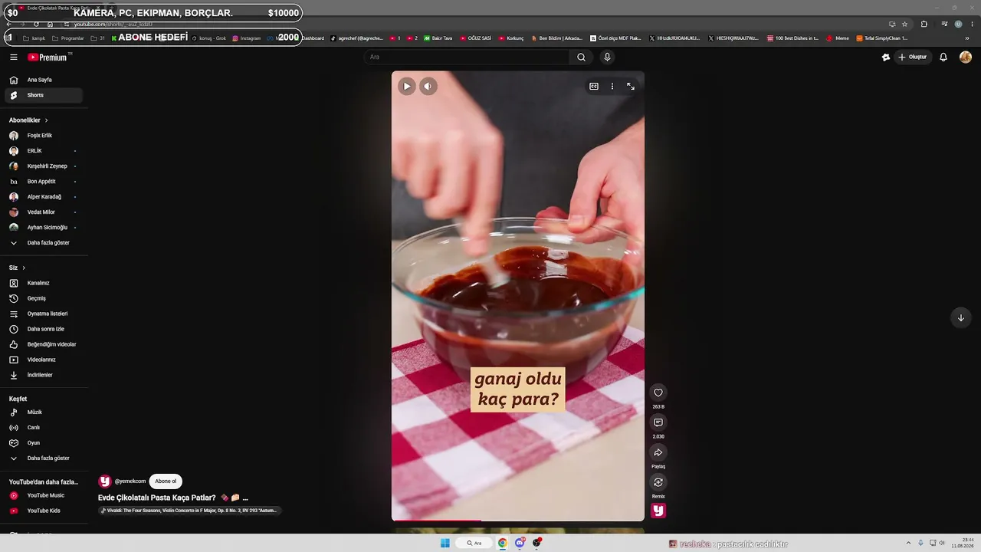This screenshot has width=981, height=552.
Task: Open Beğendiğim videolar list
Action: point(44,344)
